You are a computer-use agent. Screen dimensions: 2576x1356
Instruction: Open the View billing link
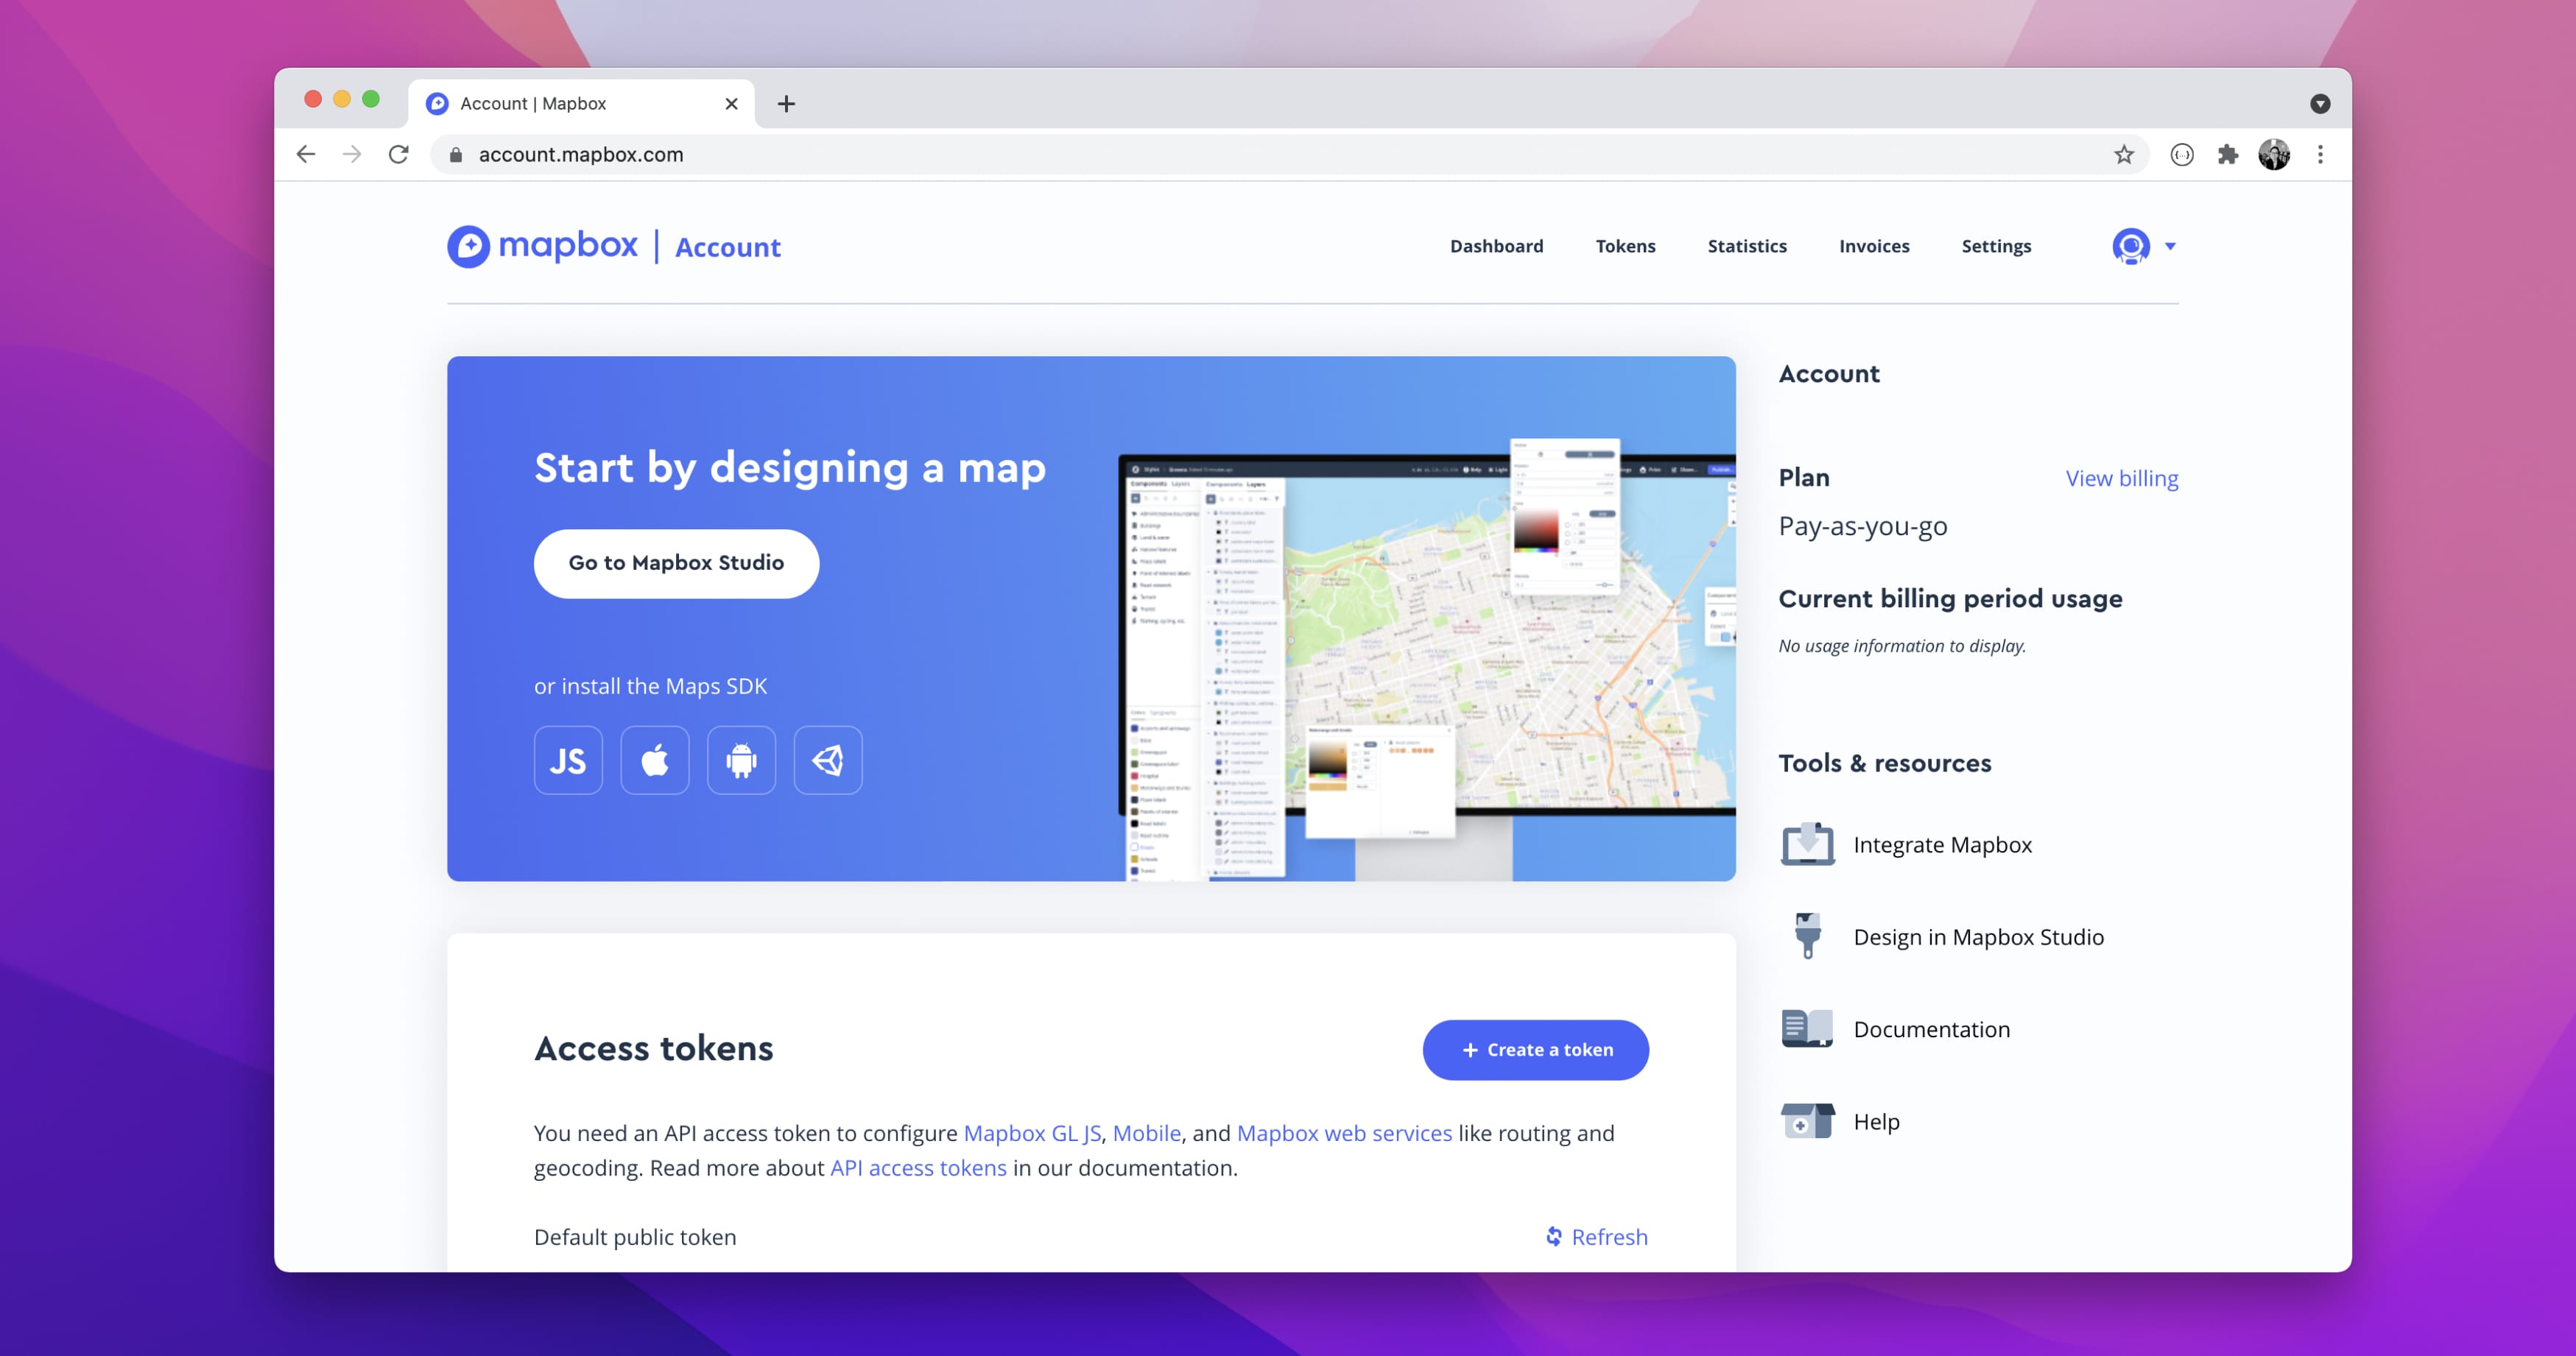[x=2122, y=478]
